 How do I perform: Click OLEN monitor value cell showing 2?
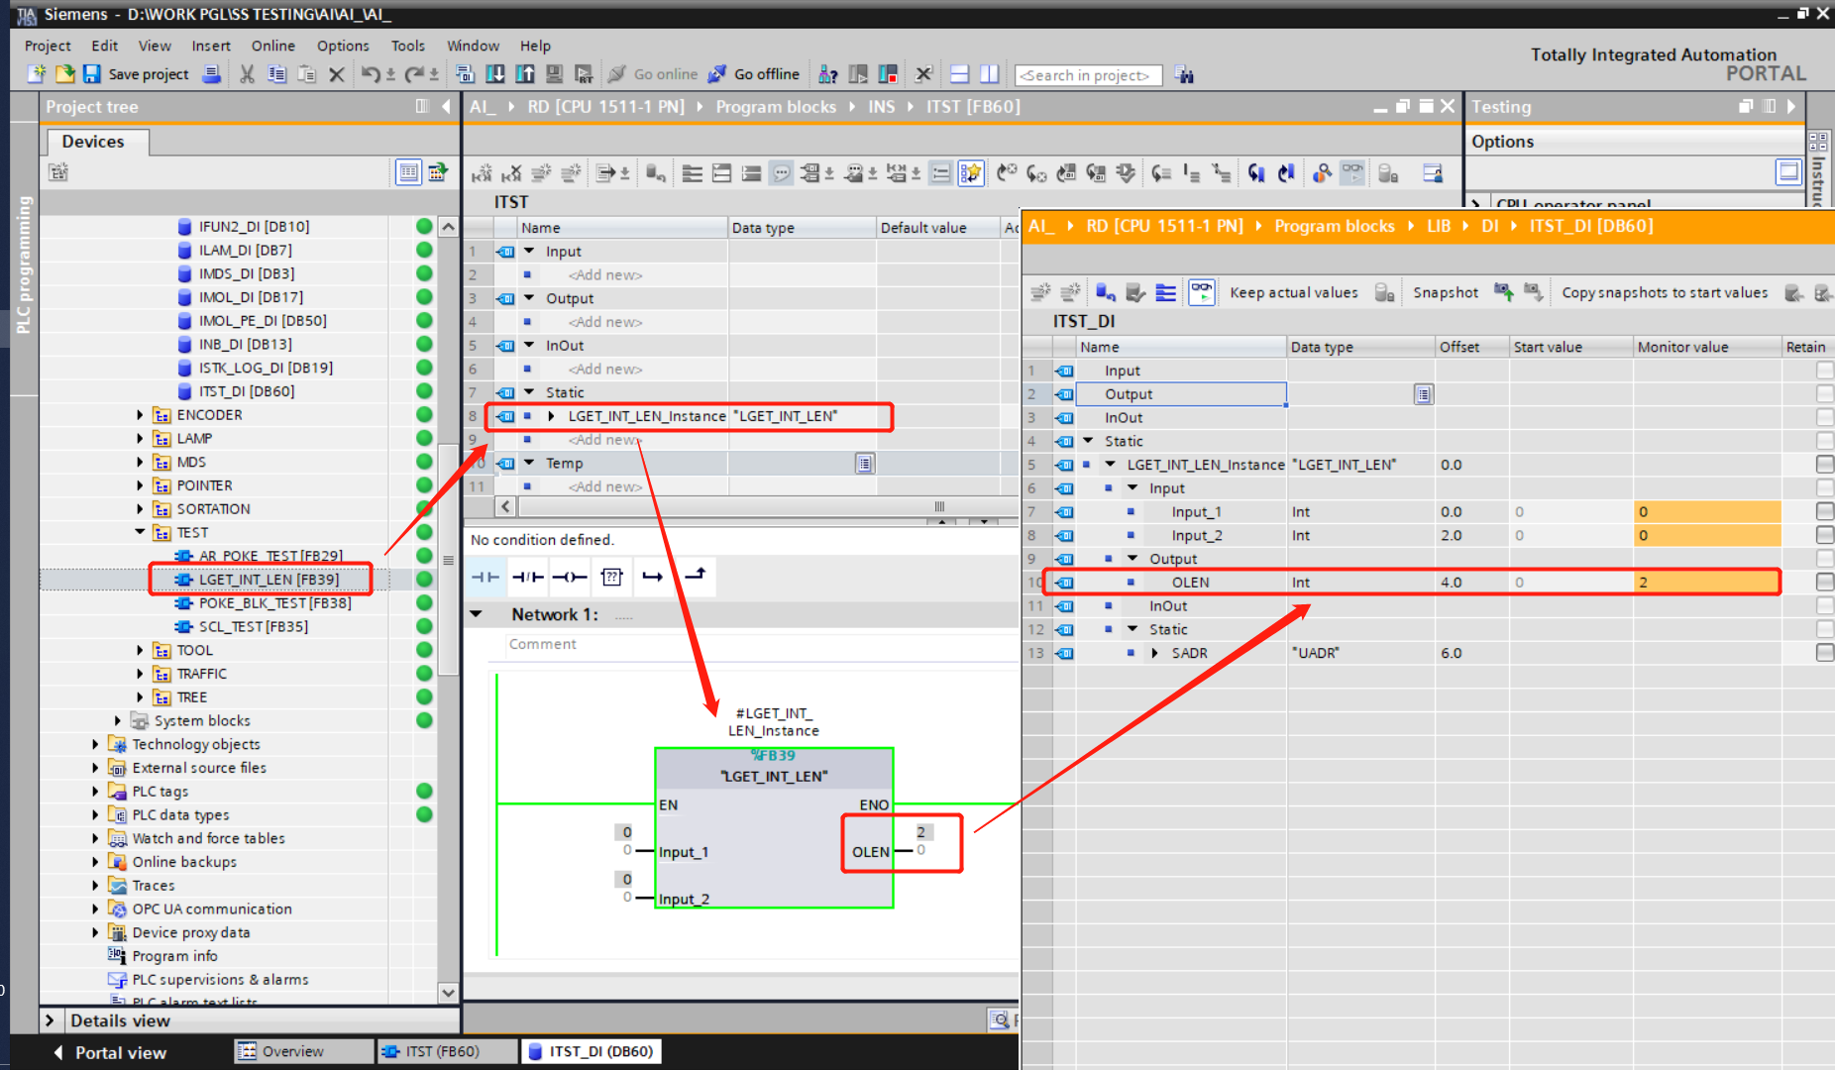tap(1706, 582)
